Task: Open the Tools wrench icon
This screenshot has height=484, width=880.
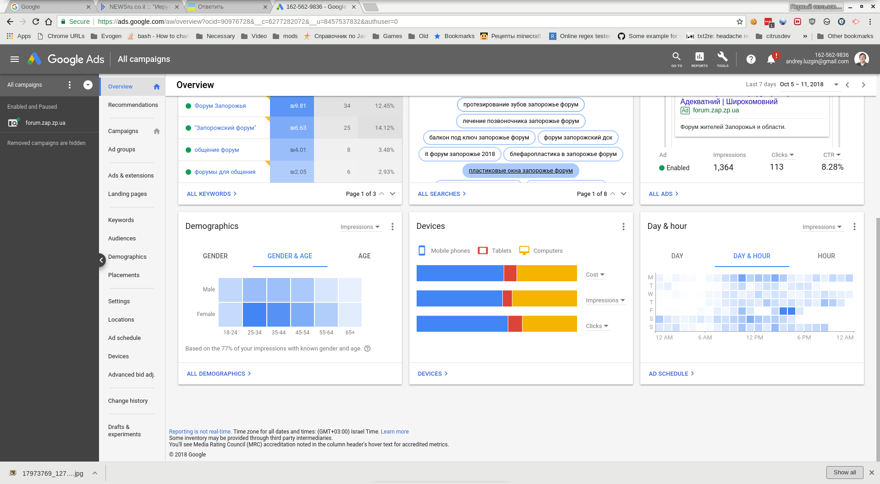Action: point(722,59)
